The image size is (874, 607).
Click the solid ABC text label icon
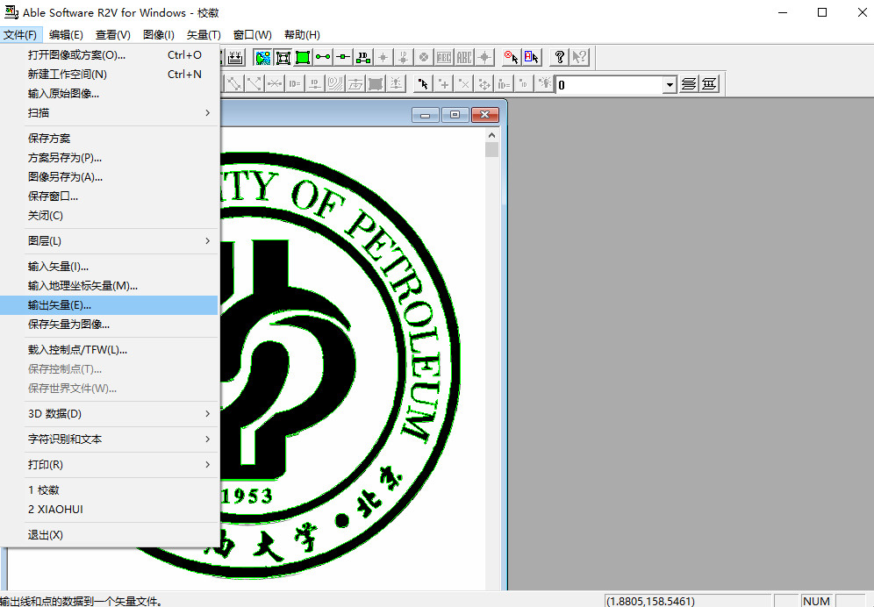coord(463,57)
